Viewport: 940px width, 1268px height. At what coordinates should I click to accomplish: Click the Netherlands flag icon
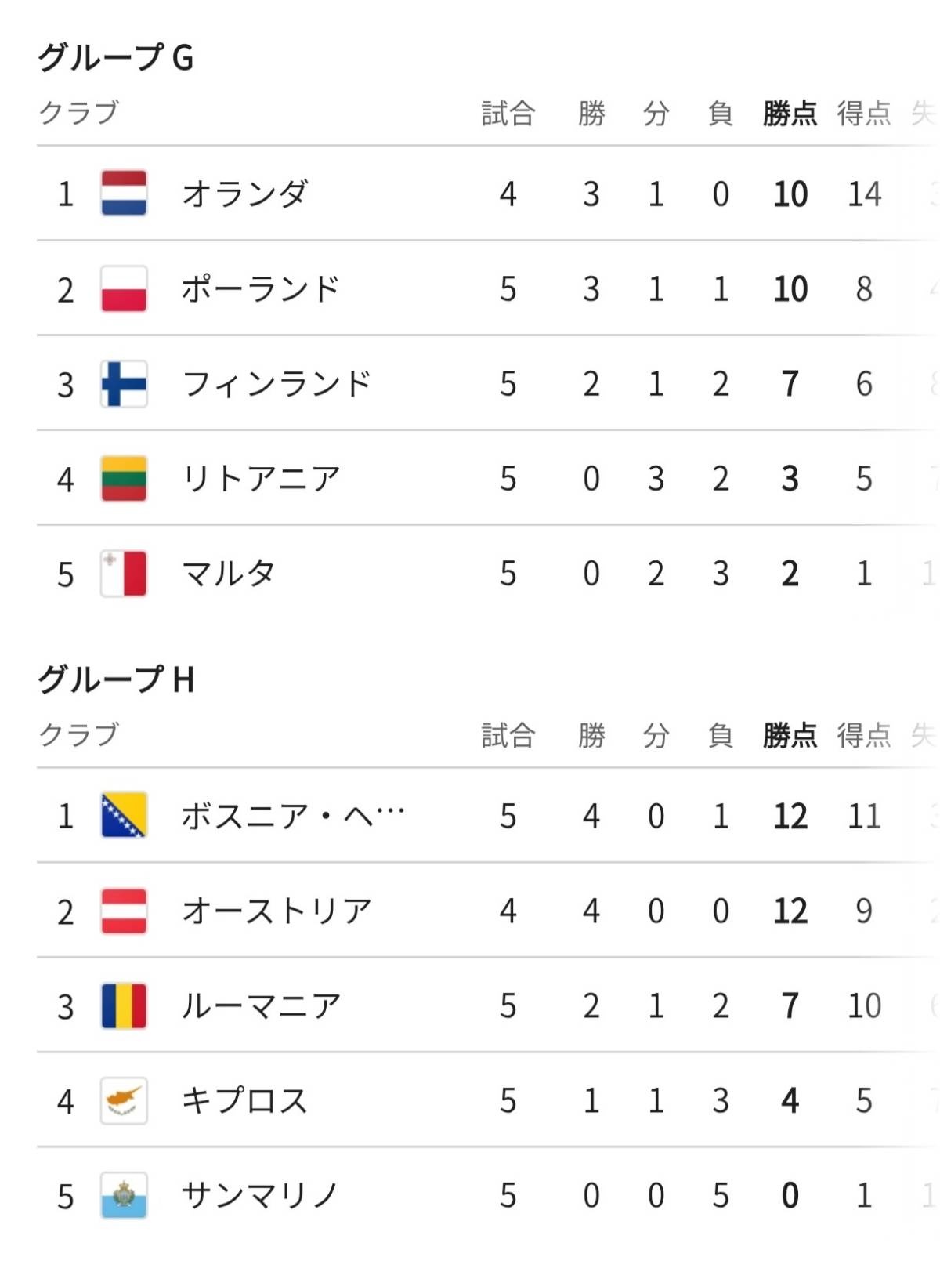(124, 194)
